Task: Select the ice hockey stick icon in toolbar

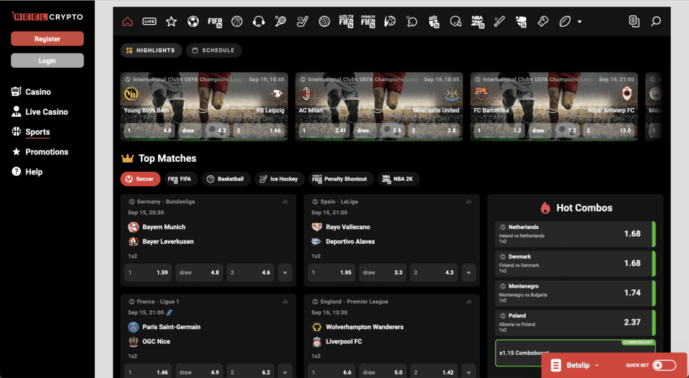Action: tap(302, 21)
